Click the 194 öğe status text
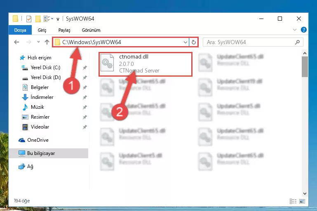Image resolution: width=317 pixels, height=211 pixels. coord(22,201)
